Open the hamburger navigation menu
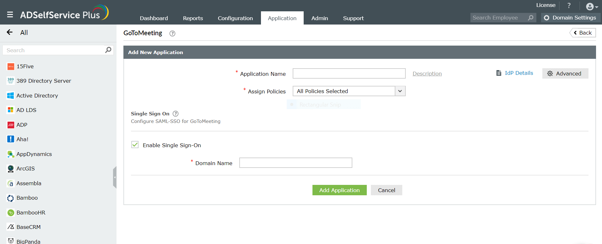This screenshot has height=244, width=602. [10, 14]
